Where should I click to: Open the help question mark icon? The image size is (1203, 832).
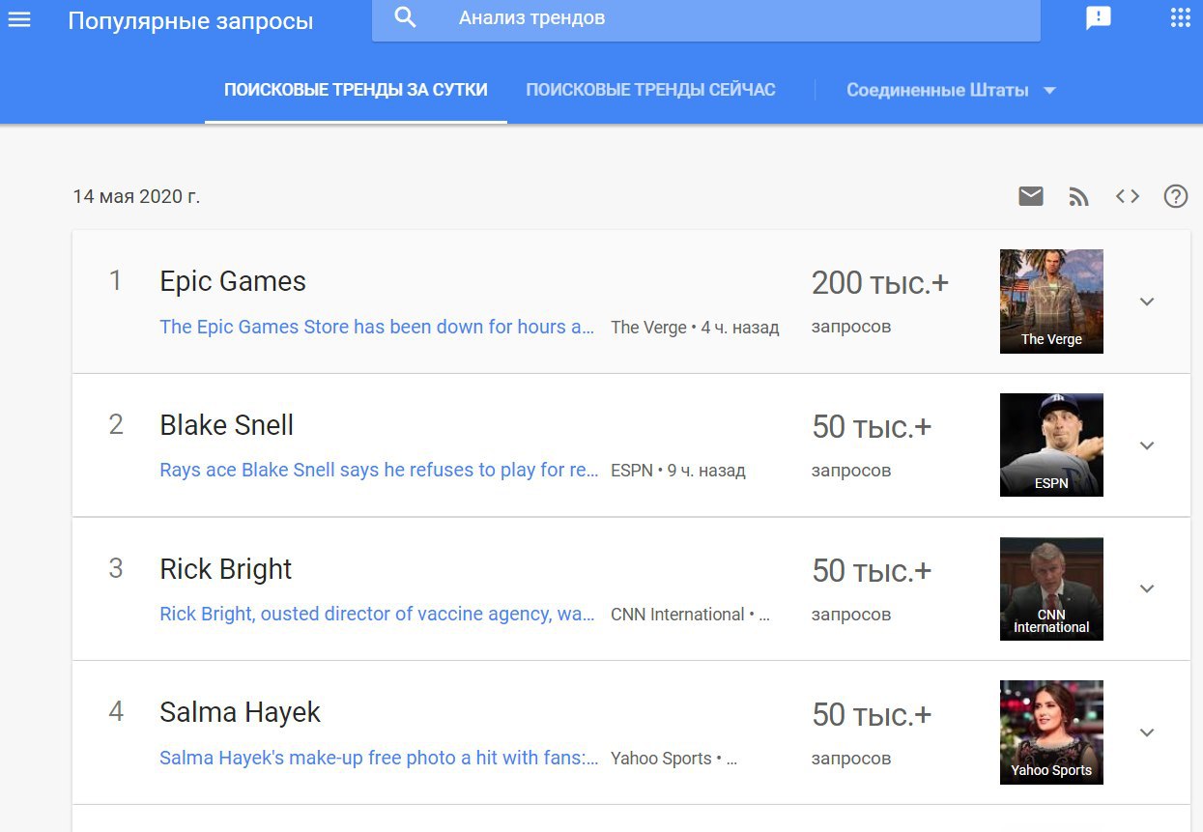coord(1176,196)
